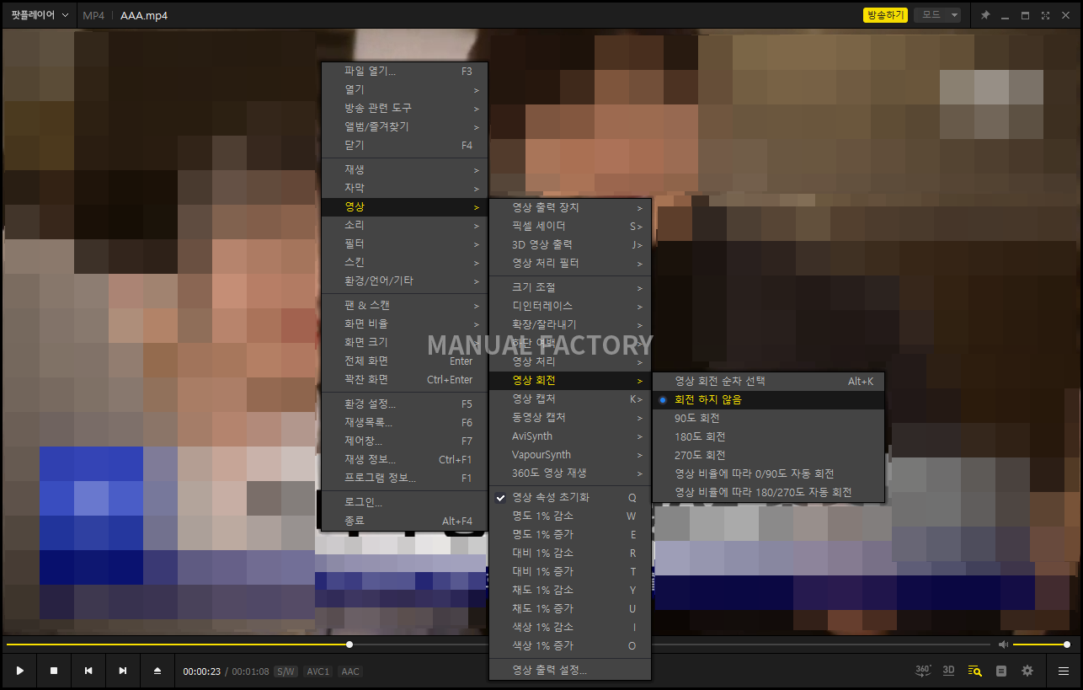Choose 꽉찬 화면 menu item

pos(404,379)
